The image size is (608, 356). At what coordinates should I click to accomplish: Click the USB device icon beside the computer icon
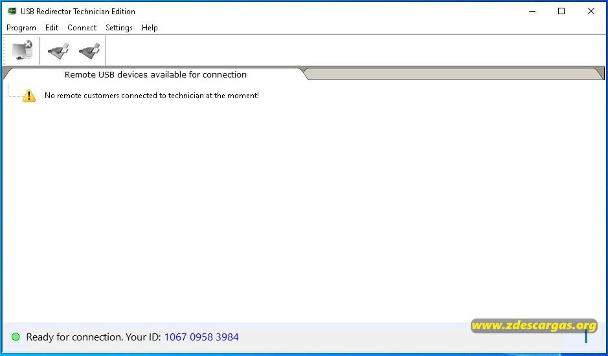tap(58, 50)
